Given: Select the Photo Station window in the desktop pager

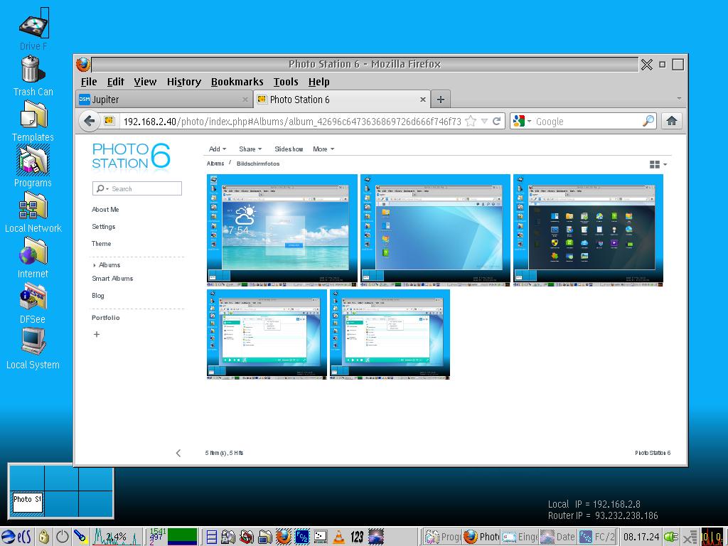Looking at the screenshot, I should point(28,502).
